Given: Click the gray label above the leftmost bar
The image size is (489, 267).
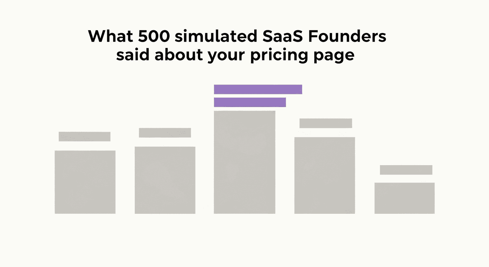Looking at the screenshot, I should pos(84,137).
